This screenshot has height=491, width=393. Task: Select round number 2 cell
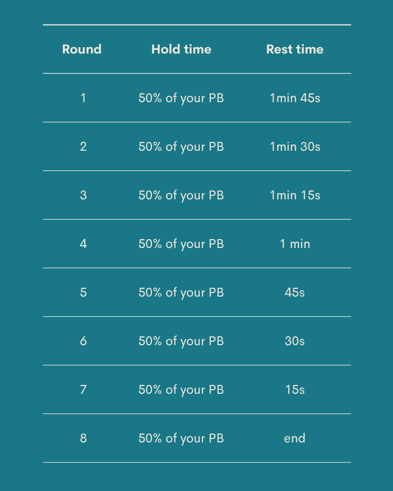click(x=83, y=146)
